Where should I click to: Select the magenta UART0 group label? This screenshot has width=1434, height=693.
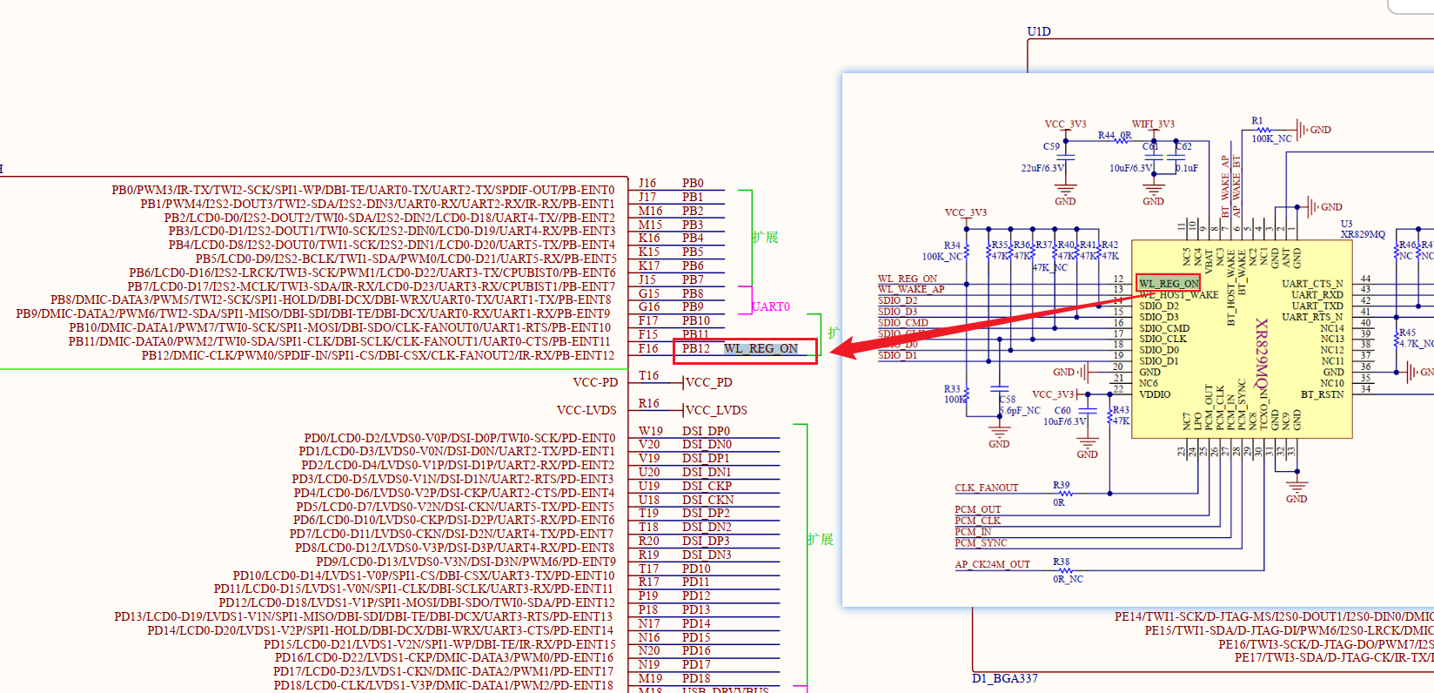tap(771, 306)
